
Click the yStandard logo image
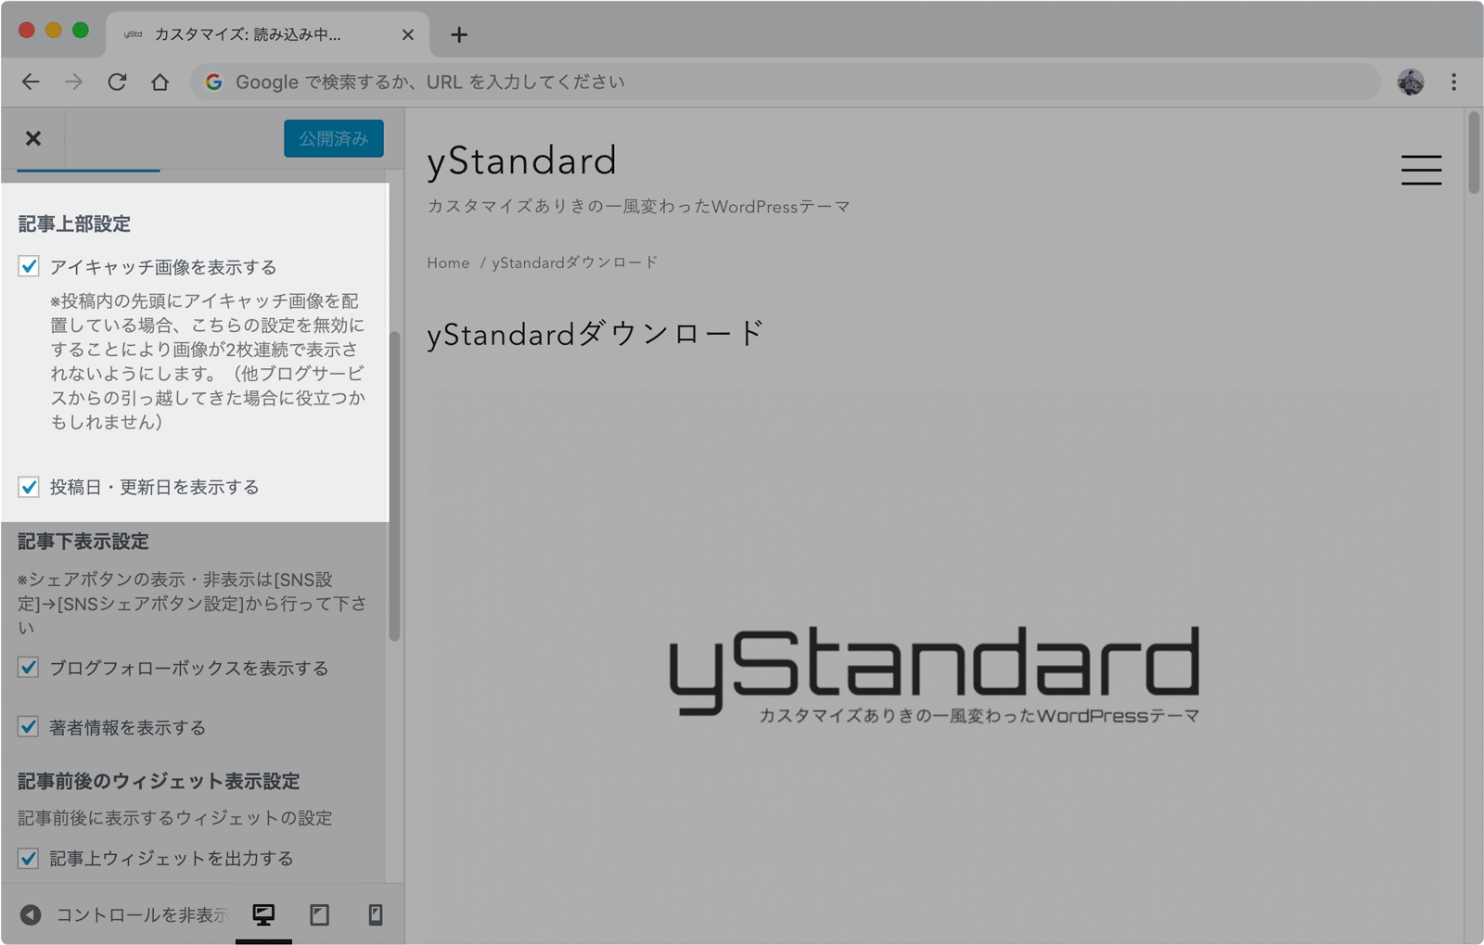[x=934, y=673]
